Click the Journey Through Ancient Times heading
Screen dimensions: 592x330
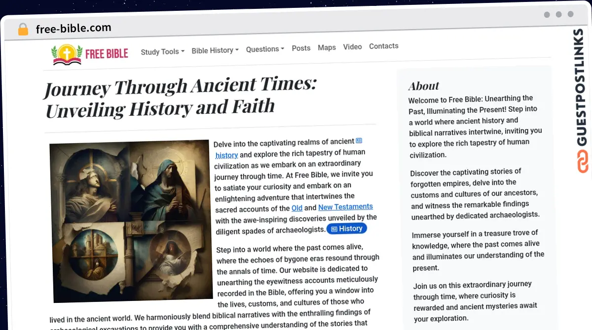180,97
